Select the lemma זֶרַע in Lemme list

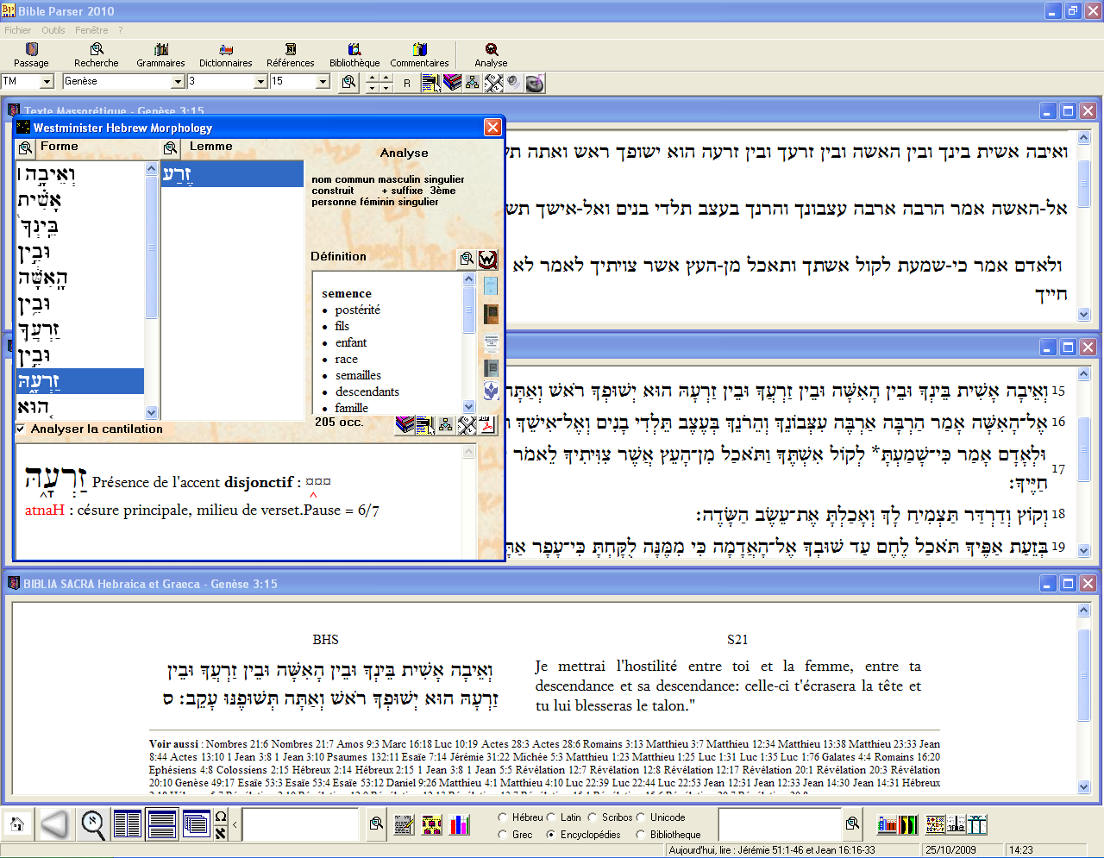click(x=232, y=174)
